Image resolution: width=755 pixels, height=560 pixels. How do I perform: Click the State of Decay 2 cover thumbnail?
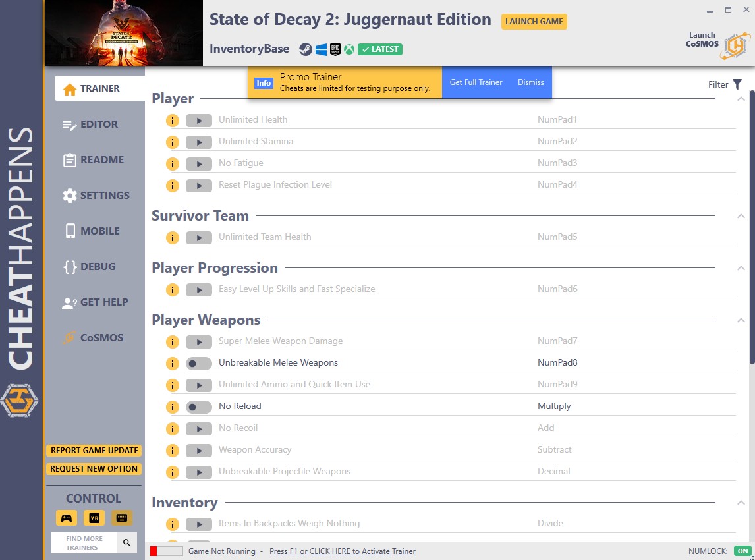pos(123,33)
